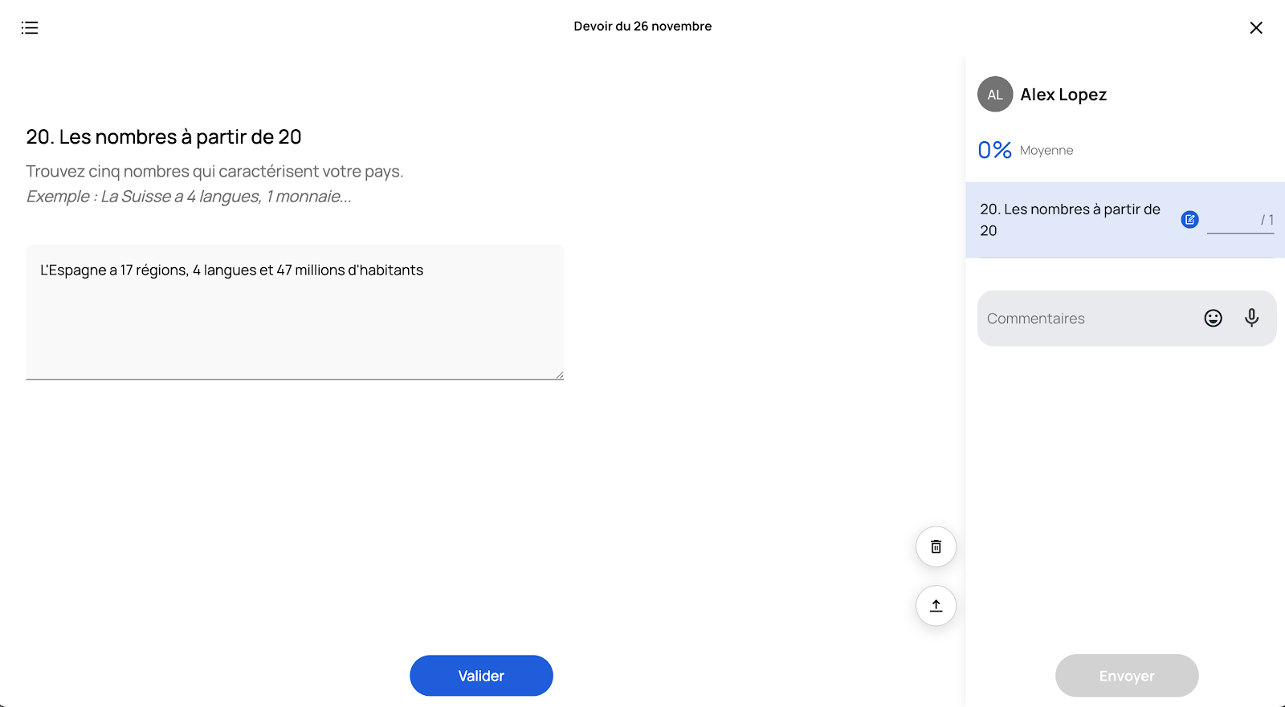Click the AL avatar circle
Screen dimensions: 1285x707
[995, 95]
